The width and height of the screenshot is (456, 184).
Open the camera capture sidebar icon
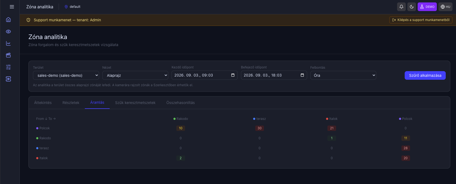tap(8, 79)
